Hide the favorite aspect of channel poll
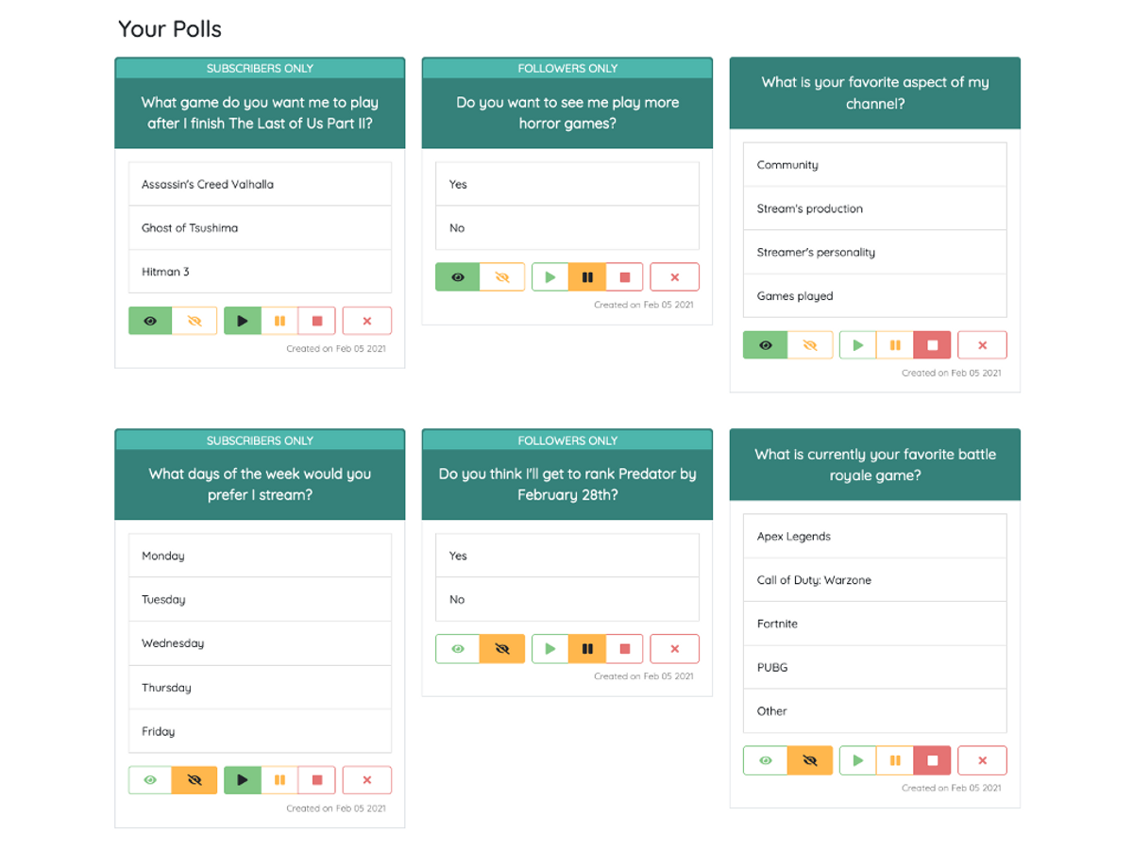Image resolution: width=1133 pixels, height=849 pixels. (809, 345)
